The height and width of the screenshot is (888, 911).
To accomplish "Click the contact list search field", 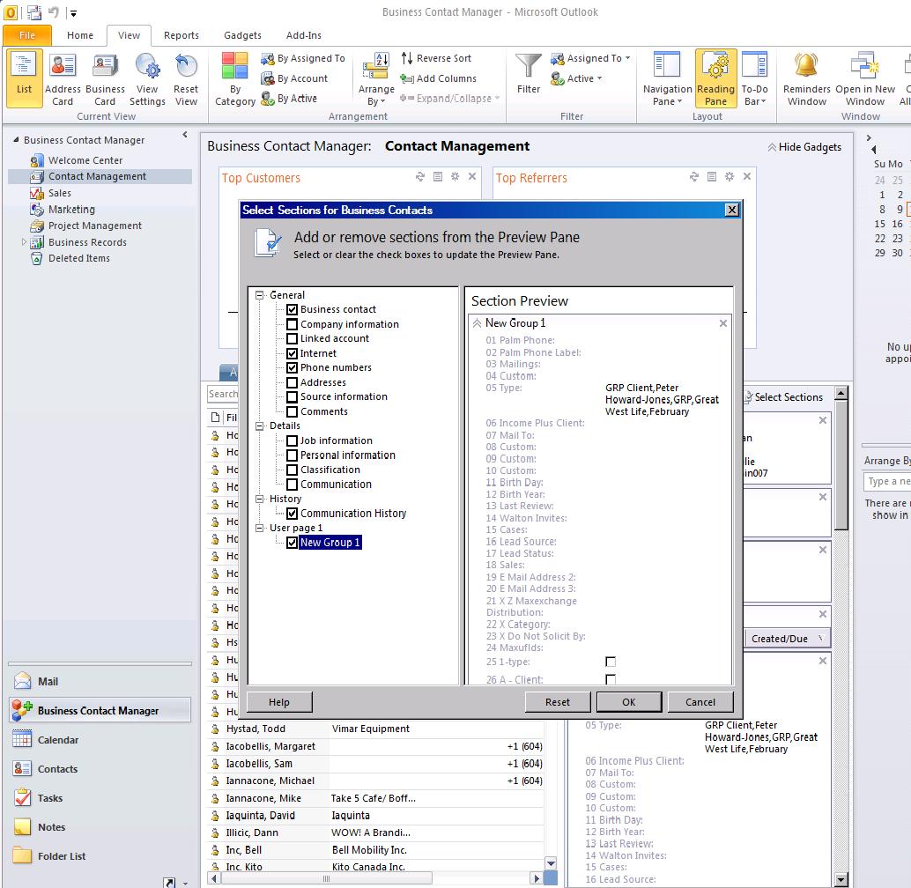I will [x=224, y=394].
